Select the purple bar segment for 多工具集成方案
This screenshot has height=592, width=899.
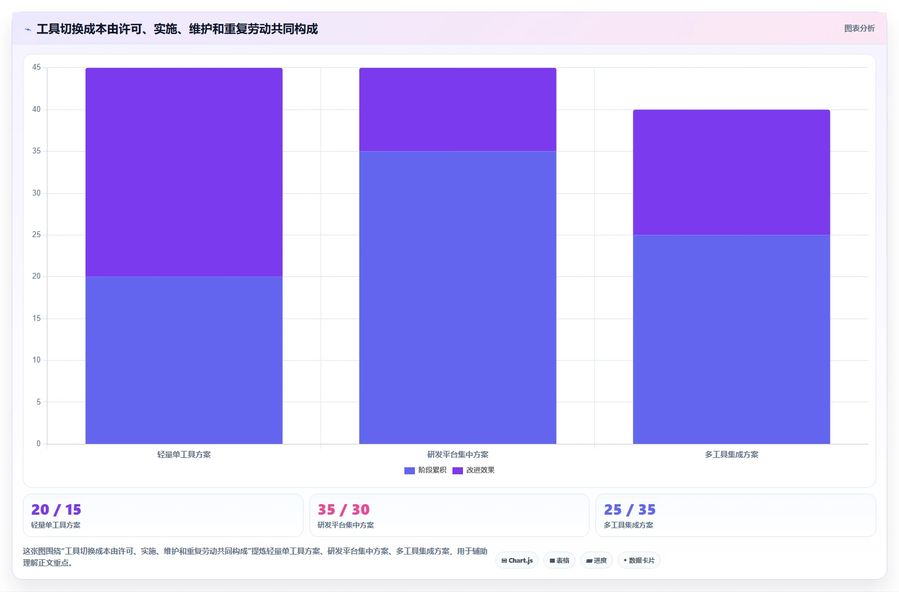click(731, 172)
